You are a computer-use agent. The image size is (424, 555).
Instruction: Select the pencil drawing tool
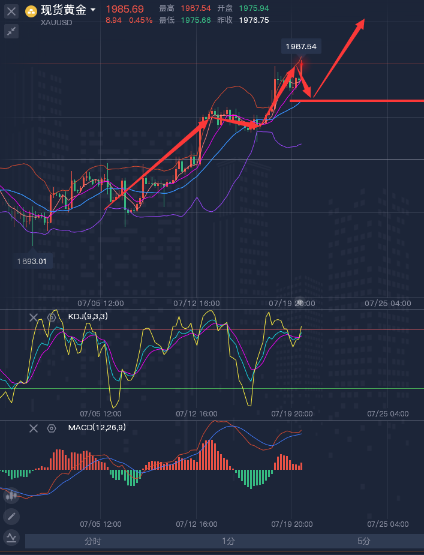11,516
